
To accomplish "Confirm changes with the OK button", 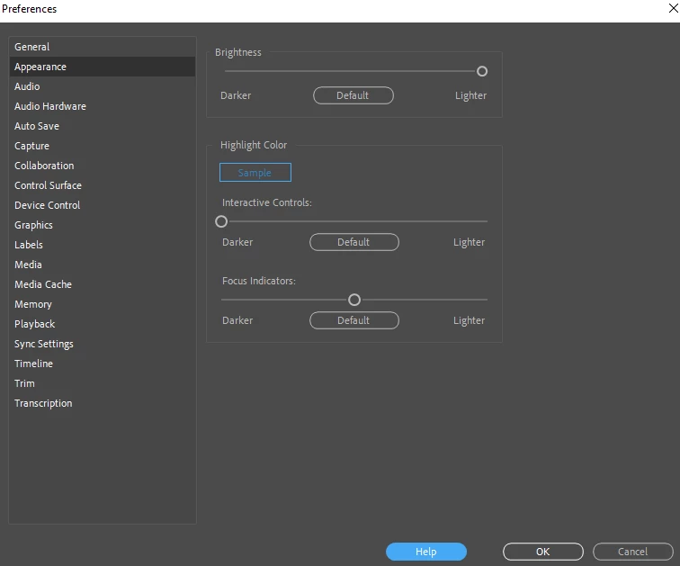I will pos(543,552).
